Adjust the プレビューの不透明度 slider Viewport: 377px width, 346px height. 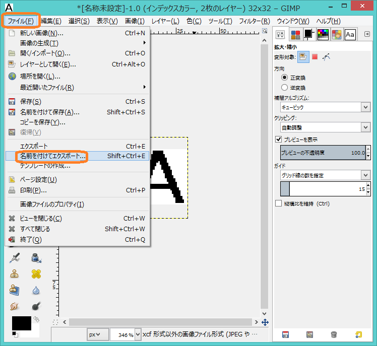(x=323, y=153)
